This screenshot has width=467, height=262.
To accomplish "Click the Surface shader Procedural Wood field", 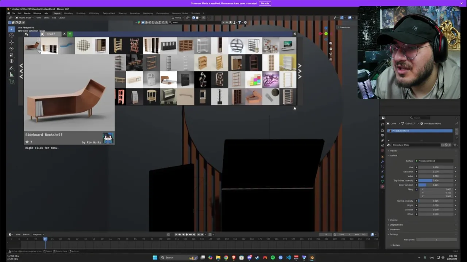I will point(435,161).
